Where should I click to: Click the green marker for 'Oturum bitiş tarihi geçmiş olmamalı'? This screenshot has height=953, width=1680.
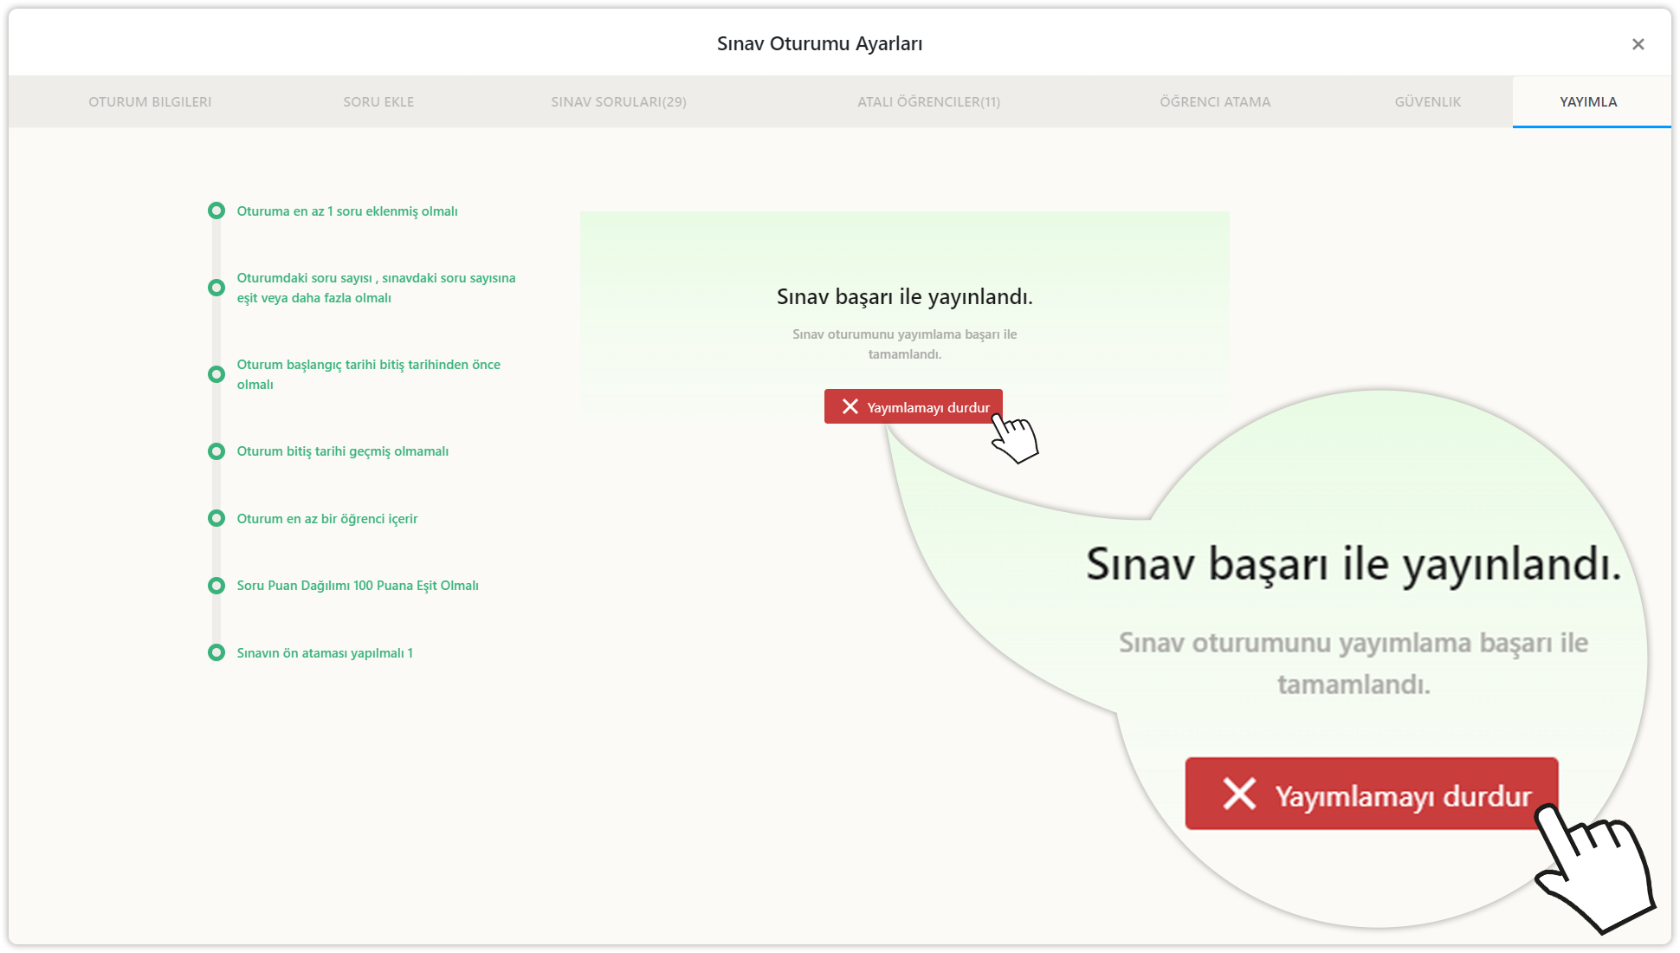pyautogui.click(x=216, y=451)
